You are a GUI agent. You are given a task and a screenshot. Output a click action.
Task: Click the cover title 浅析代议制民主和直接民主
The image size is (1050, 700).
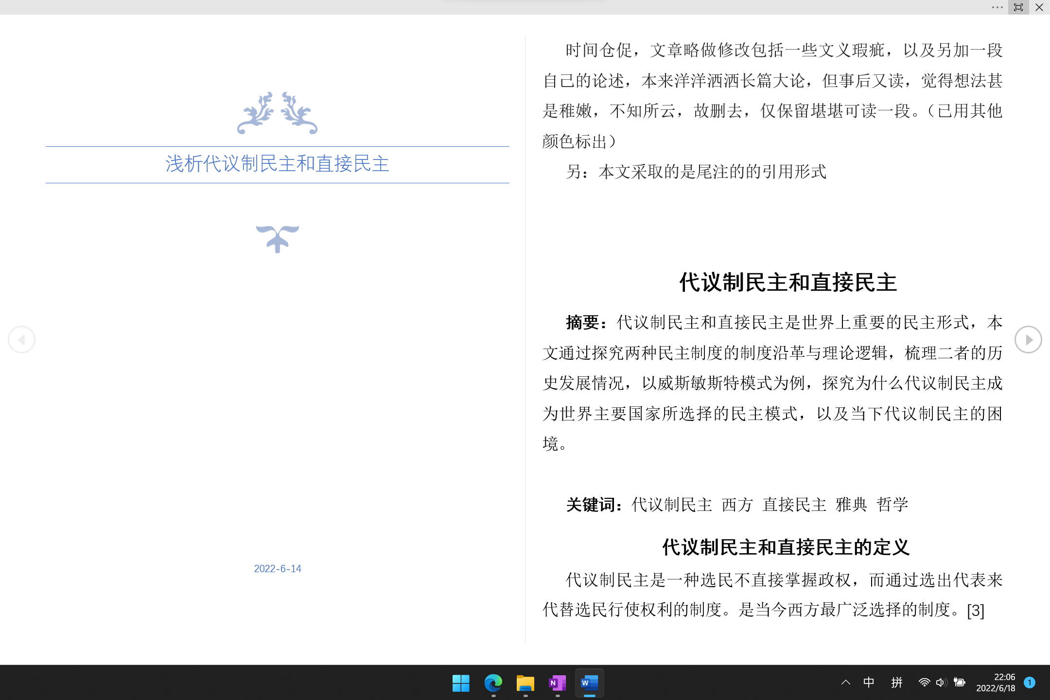[277, 164]
